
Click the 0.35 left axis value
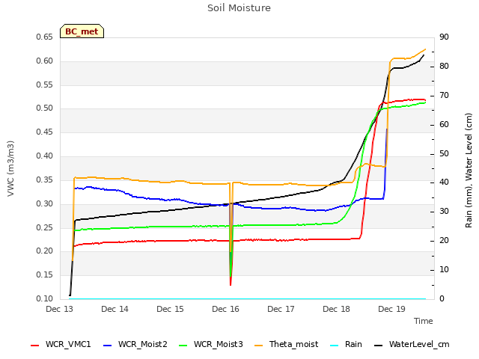tap(45, 179)
